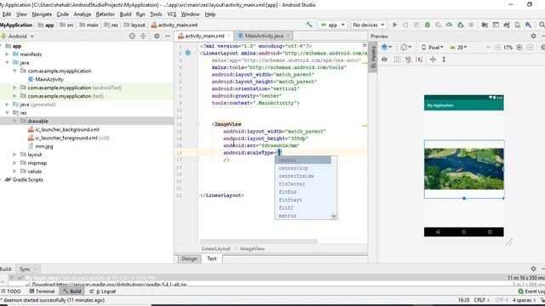545x306 pixels.
Task: Open the app run configuration dropdown
Action: (333, 25)
